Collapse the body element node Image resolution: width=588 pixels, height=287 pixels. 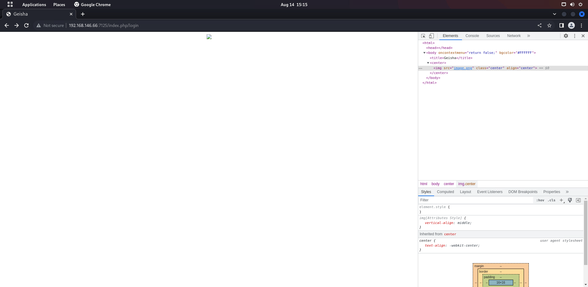(424, 53)
